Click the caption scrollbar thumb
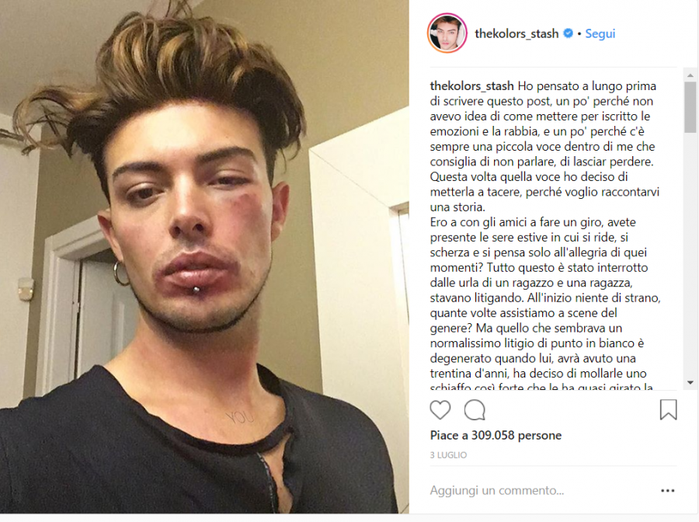 690,107
